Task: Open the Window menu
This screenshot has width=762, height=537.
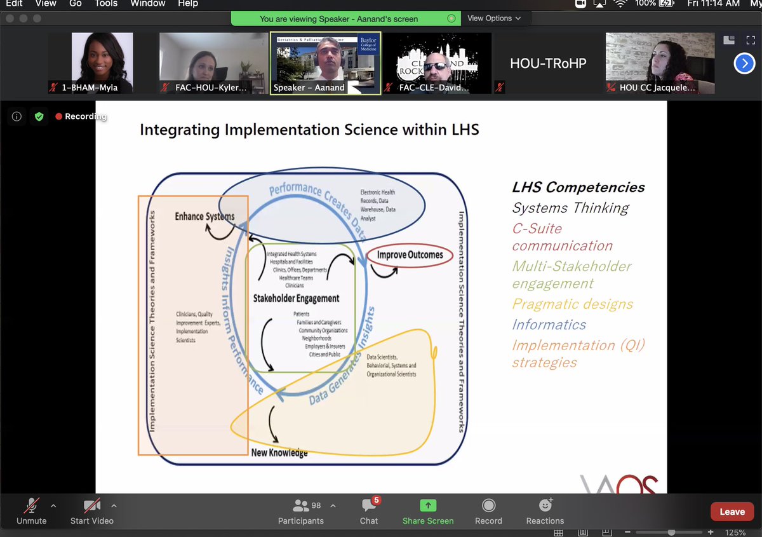Action: (148, 3)
